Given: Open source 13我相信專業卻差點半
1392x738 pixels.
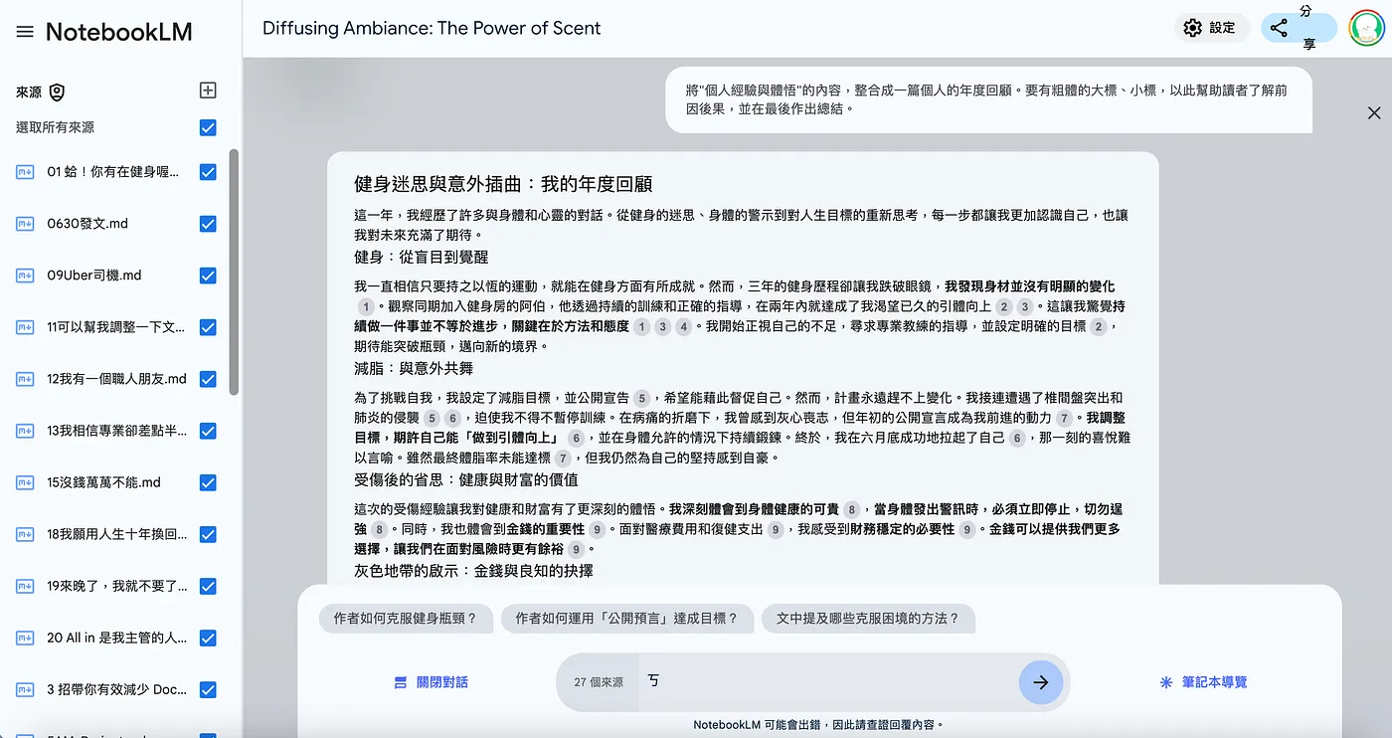Looking at the screenshot, I should 116,431.
